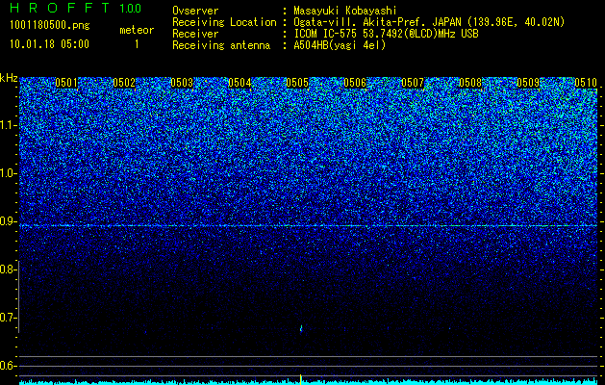This screenshot has height=385, width=605.
Task: Click the HROFFT 1.0.0 title text
Action: pyautogui.click(x=76, y=8)
